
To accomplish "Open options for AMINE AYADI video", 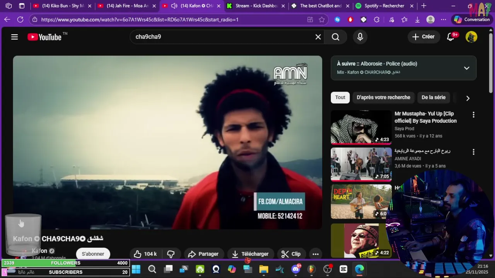I will [473, 152].
